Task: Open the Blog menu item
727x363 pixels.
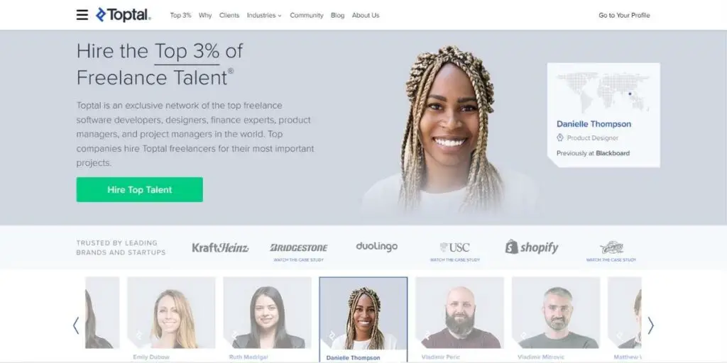Action: pos(337,16)
